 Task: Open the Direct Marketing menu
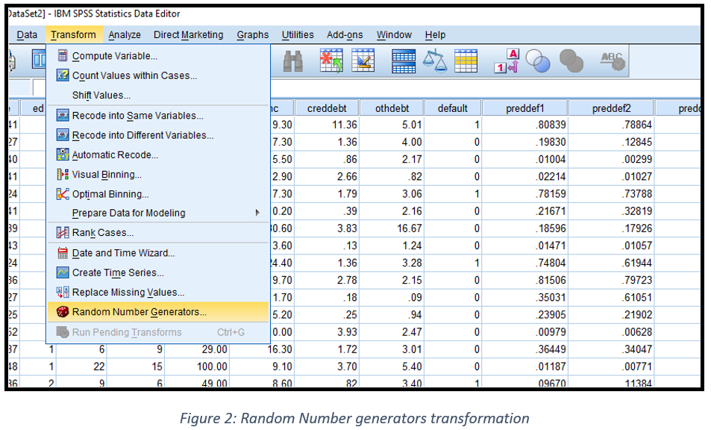(x=189, y=34)
